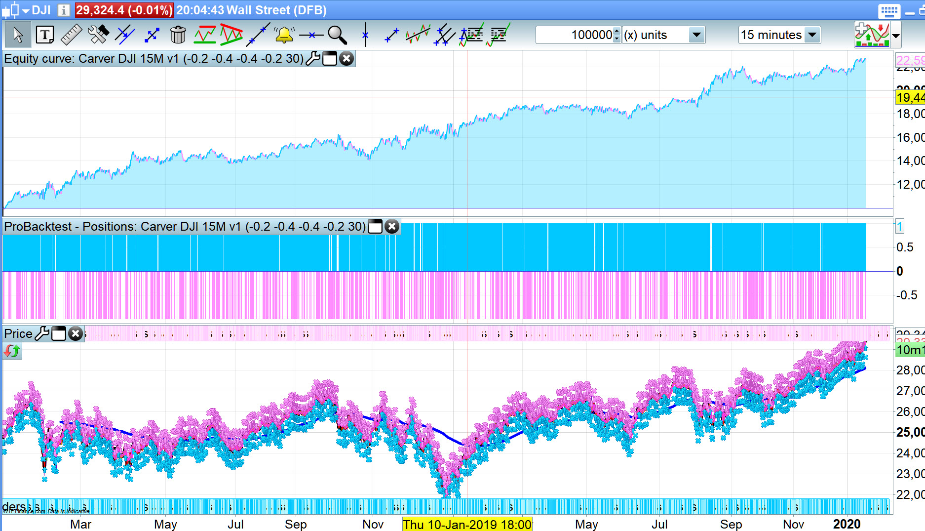
Task: Click the DJI ticker symbol label
Action: [x=41, y=10]
